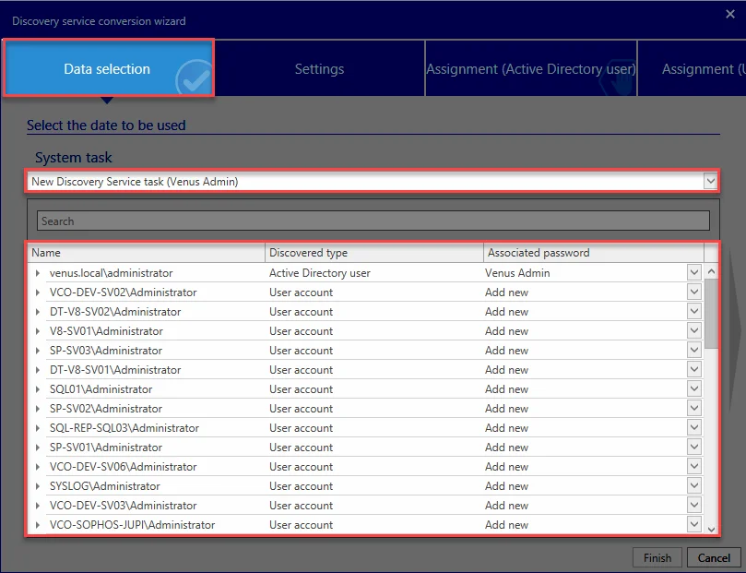
Task: Open password dropdown for VCO-DEV-SV06\Administrator
Action: (x=694, y=466)
